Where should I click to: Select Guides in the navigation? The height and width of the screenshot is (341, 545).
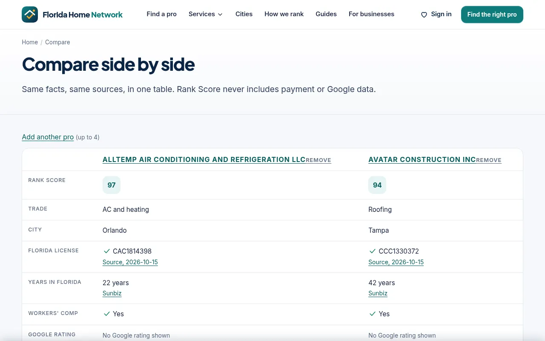(x=326, y=14)
